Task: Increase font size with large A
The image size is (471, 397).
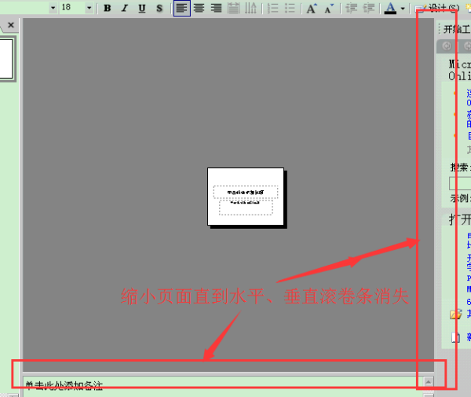Action: [x=312, y=8]
